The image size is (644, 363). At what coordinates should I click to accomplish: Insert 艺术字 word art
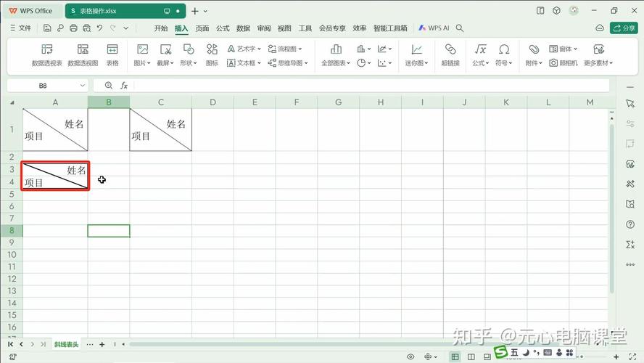(244, 49)
